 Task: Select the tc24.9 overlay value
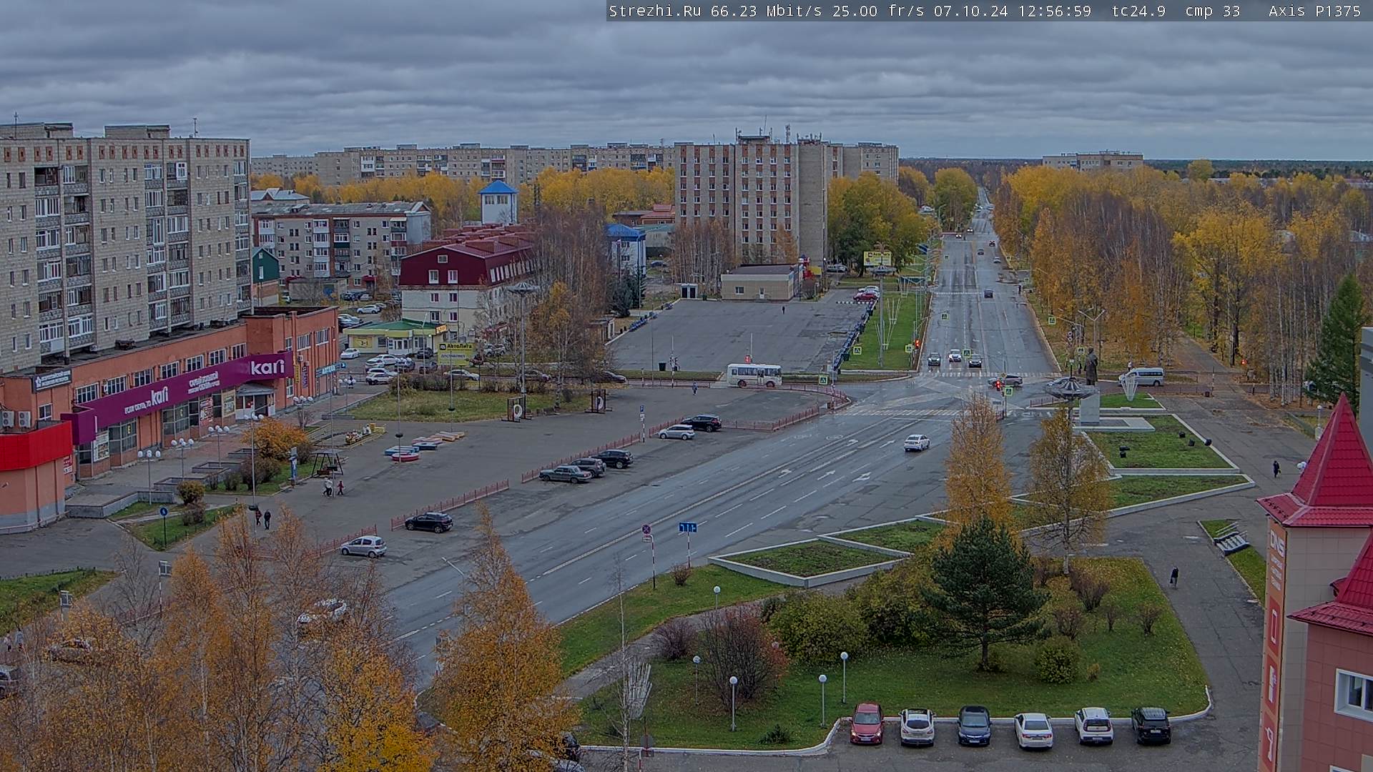pos(1138,11)
